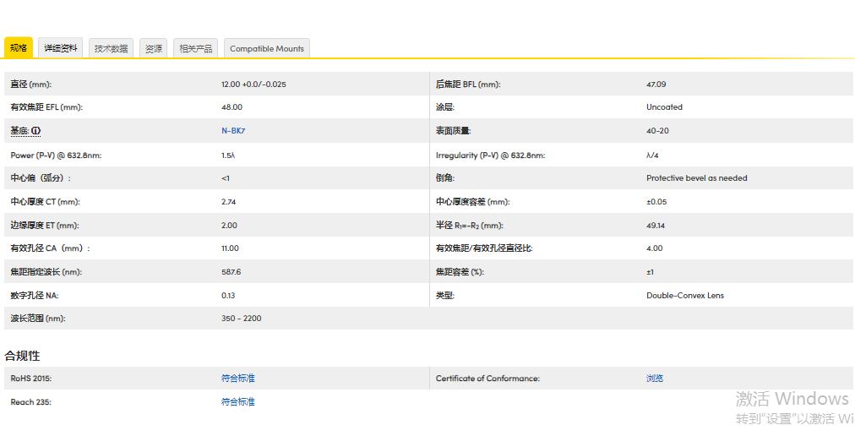Click the Uncoated coating value
Viewport: 855px width, 436px height.
664,107
